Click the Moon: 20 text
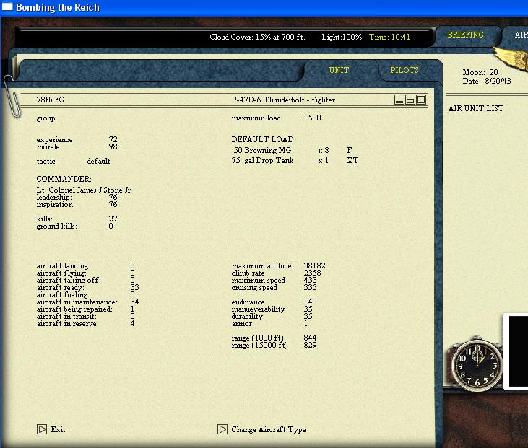 480,72
